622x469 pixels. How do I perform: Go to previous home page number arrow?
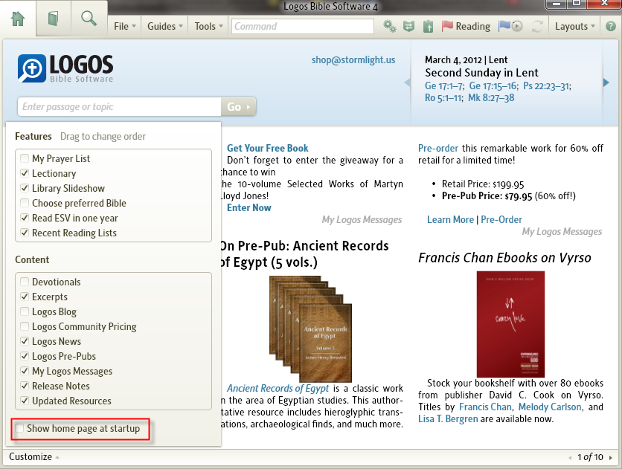coord(570,458)
